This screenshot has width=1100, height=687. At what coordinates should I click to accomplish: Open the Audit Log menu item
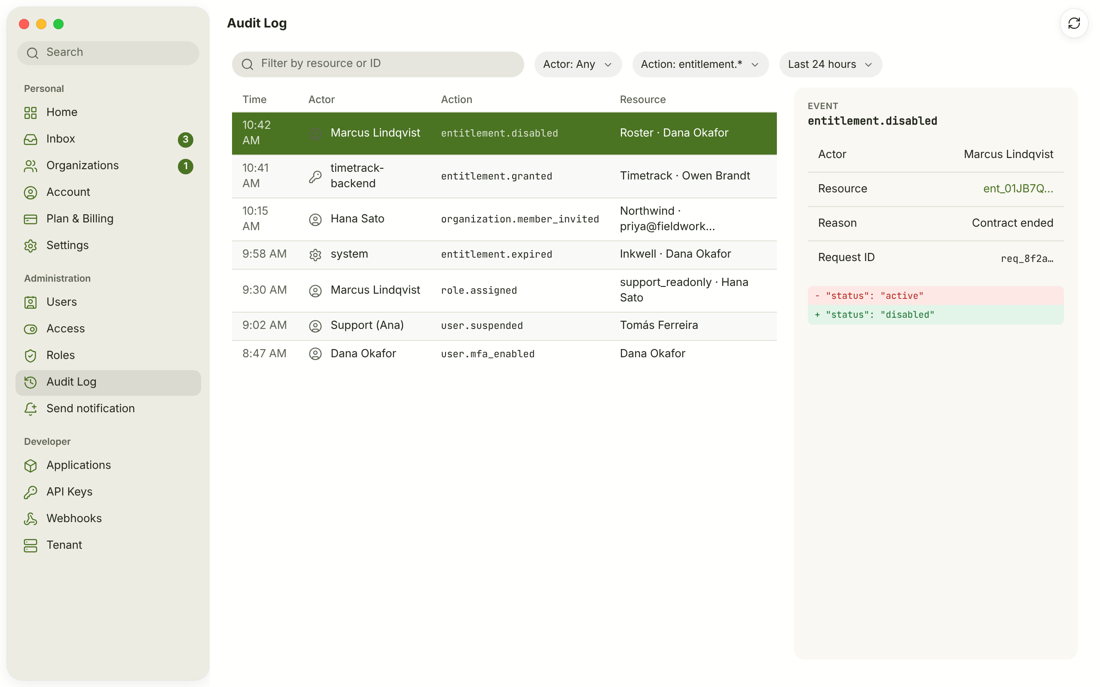pos(108,382)
